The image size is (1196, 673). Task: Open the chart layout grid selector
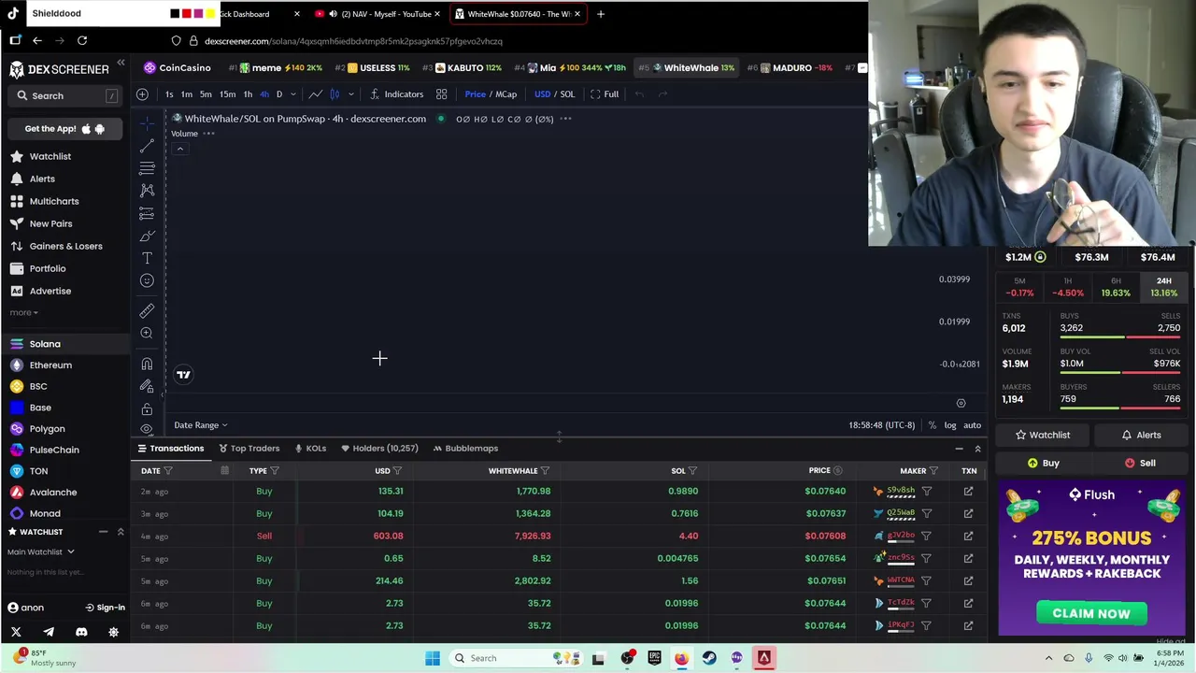pos(441,93)
